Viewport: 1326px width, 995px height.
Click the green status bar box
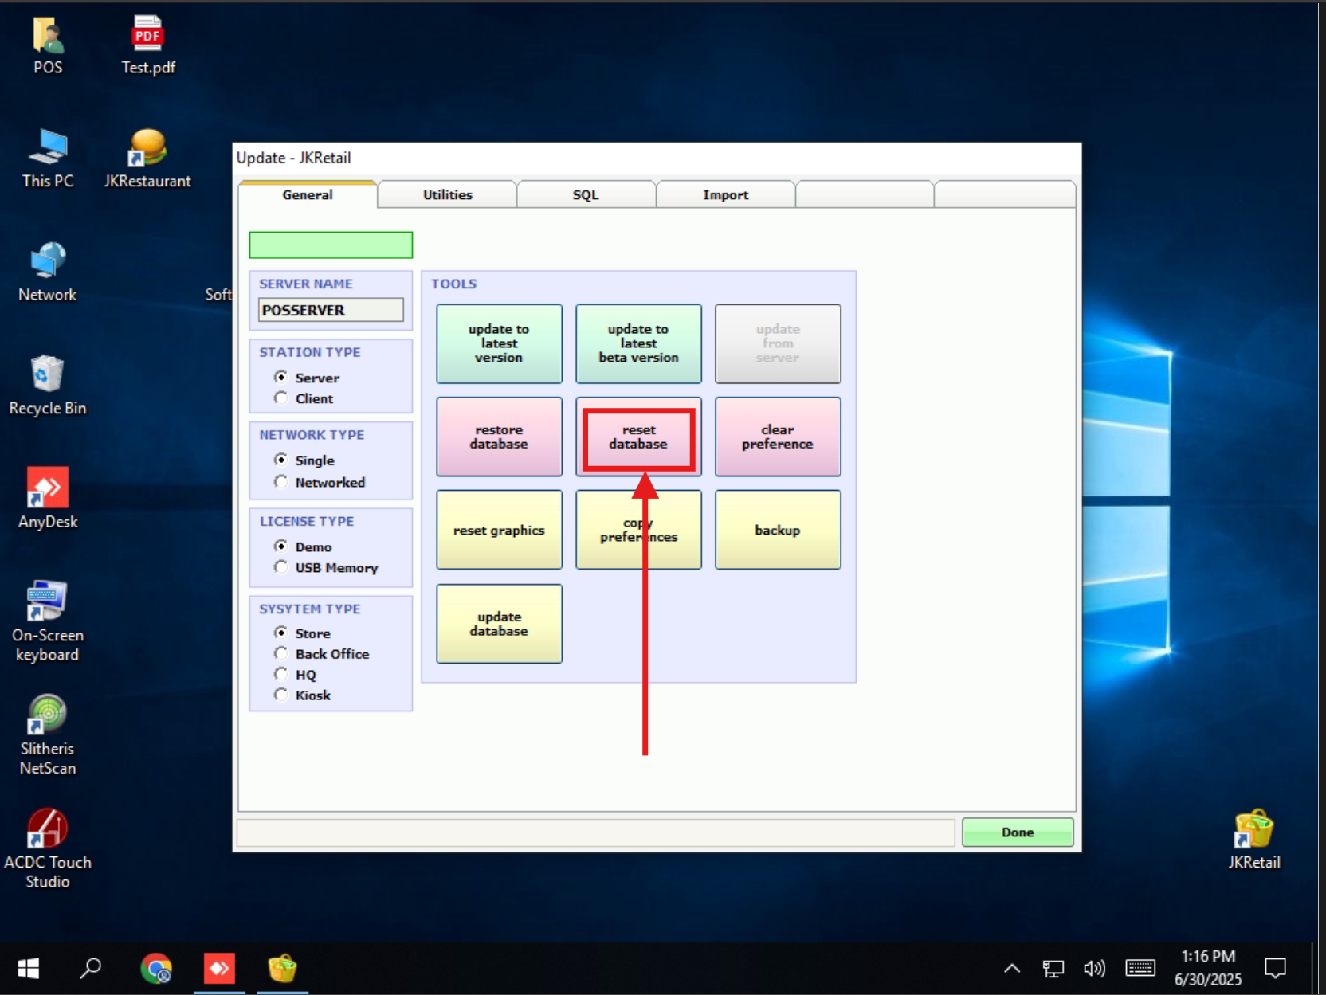click(331, 245)
